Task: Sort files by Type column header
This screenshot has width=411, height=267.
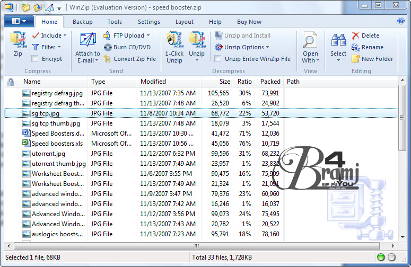Action: click(x=112, y=82)
